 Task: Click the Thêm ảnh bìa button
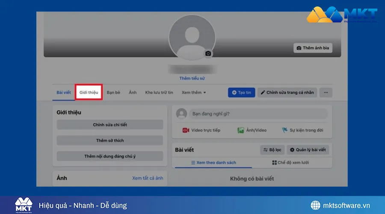coord(313,48)
